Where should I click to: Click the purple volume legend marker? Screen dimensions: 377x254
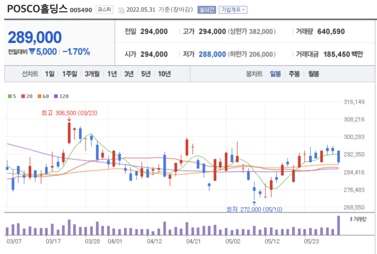(351, 219)
